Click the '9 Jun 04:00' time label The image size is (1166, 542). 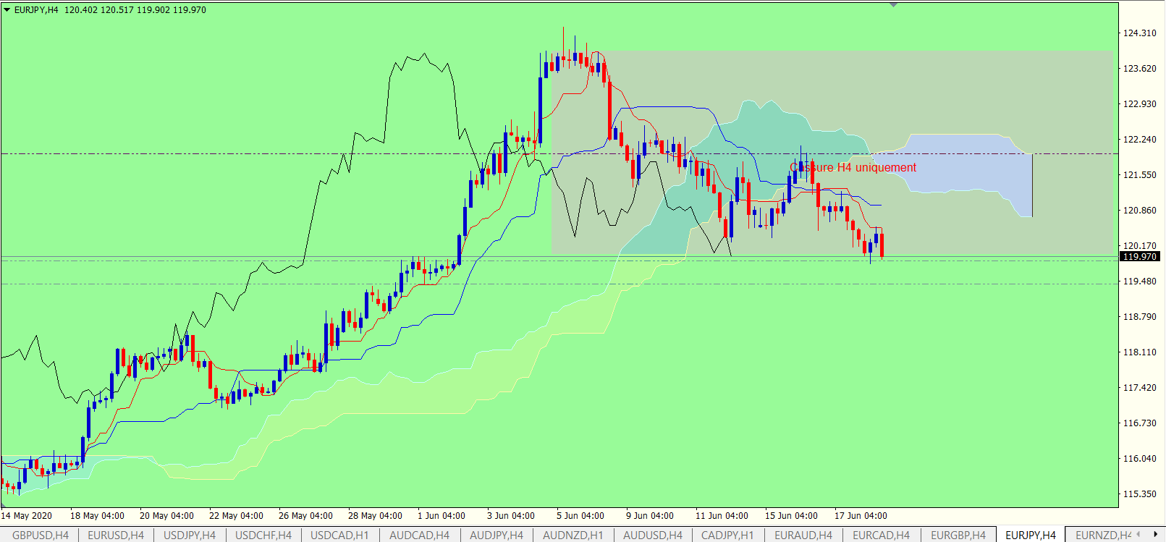[650, 516]
